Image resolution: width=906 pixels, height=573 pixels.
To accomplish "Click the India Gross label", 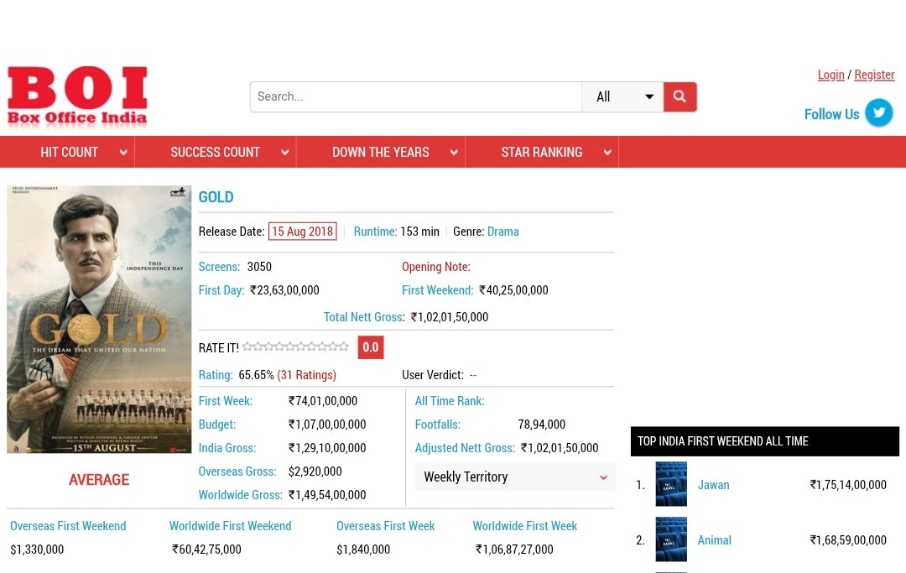I will point(227,448).
